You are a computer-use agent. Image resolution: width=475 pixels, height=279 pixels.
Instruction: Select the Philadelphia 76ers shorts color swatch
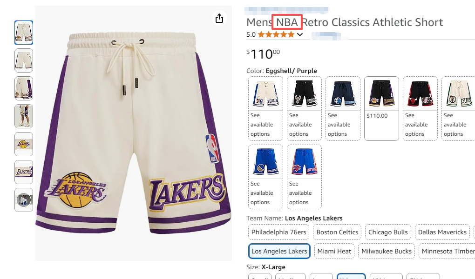click(x=265, y=108)
